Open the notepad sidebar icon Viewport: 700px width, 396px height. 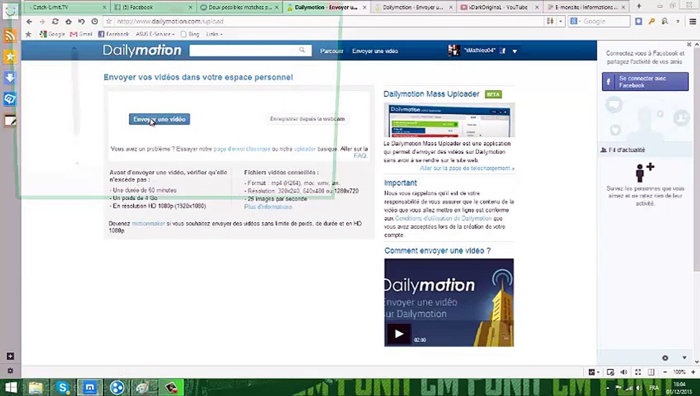pos(10,120)
